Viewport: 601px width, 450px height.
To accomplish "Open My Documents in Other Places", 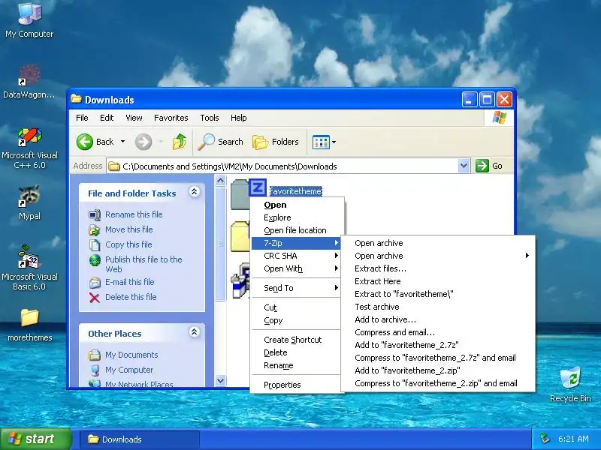I will pyautogui.click(x=131, y=355).
